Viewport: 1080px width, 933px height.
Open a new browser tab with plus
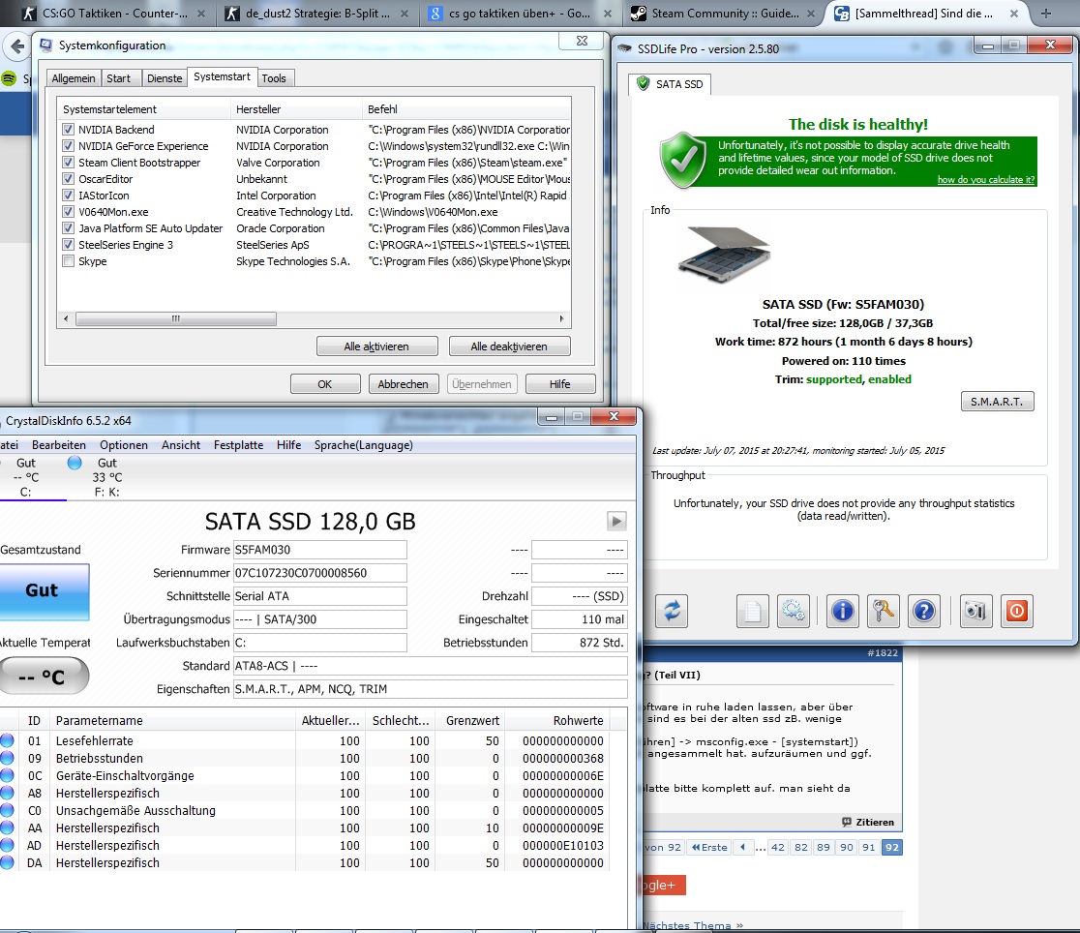pos(1046,14)
